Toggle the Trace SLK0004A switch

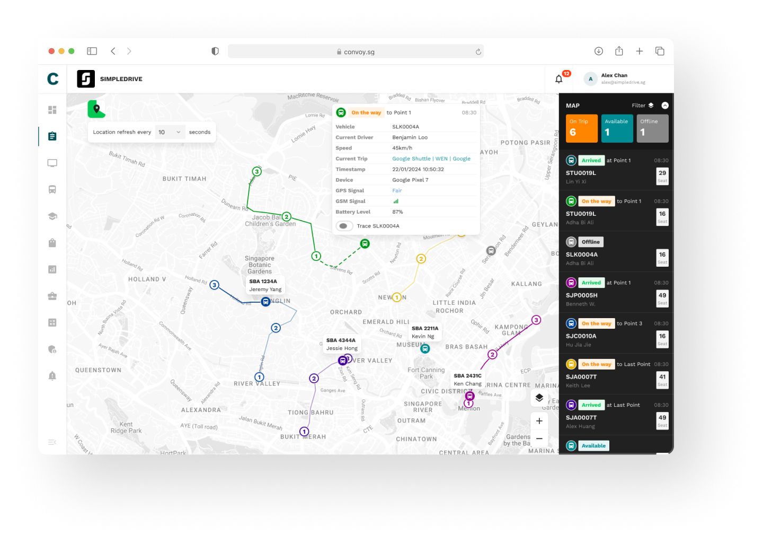[344, 226]
